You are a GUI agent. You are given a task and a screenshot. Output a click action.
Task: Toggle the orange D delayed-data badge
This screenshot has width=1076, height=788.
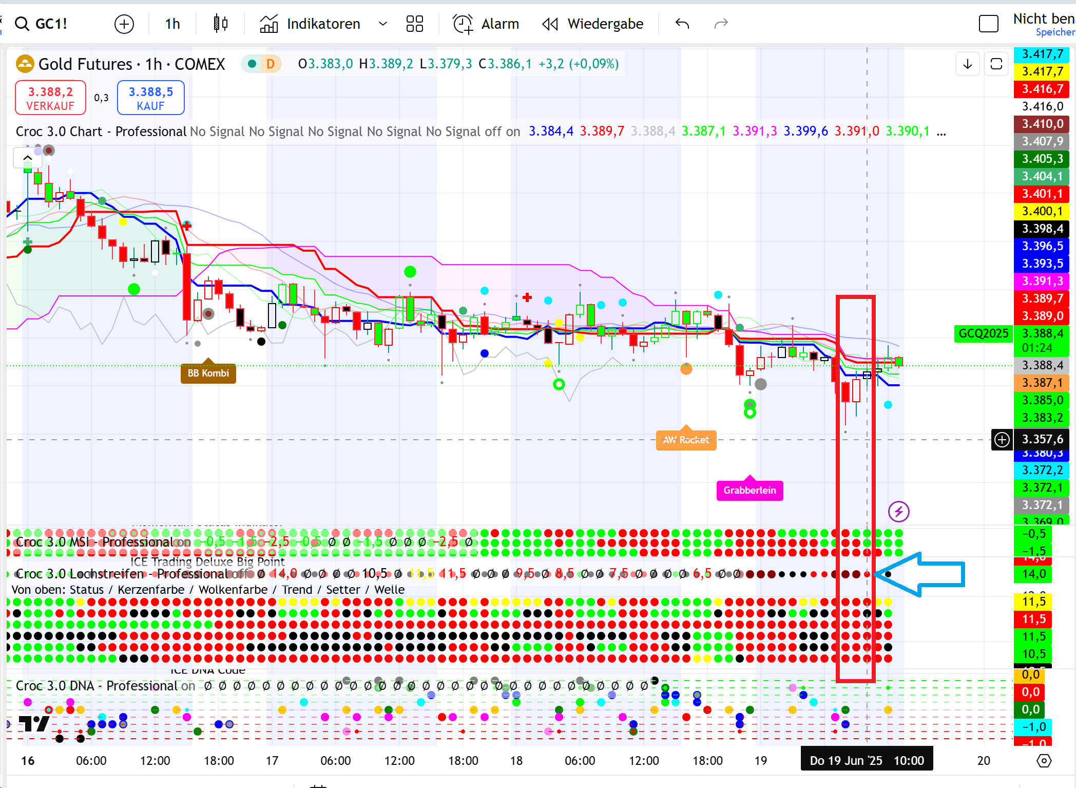(x=271, y=64)
